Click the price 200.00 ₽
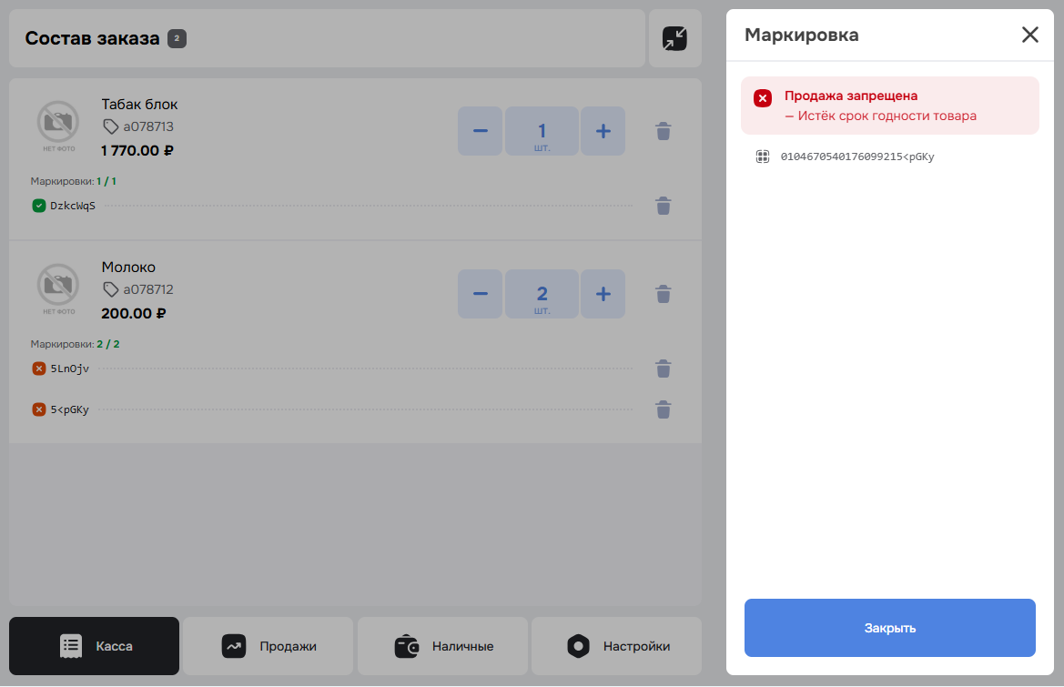The width and height of the screenshot is (1064, 687). (x=134, y=313)
